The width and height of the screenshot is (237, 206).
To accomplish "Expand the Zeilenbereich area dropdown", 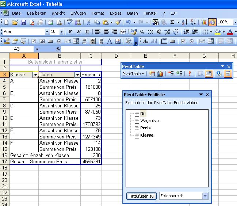I will [x=204, y=196].
